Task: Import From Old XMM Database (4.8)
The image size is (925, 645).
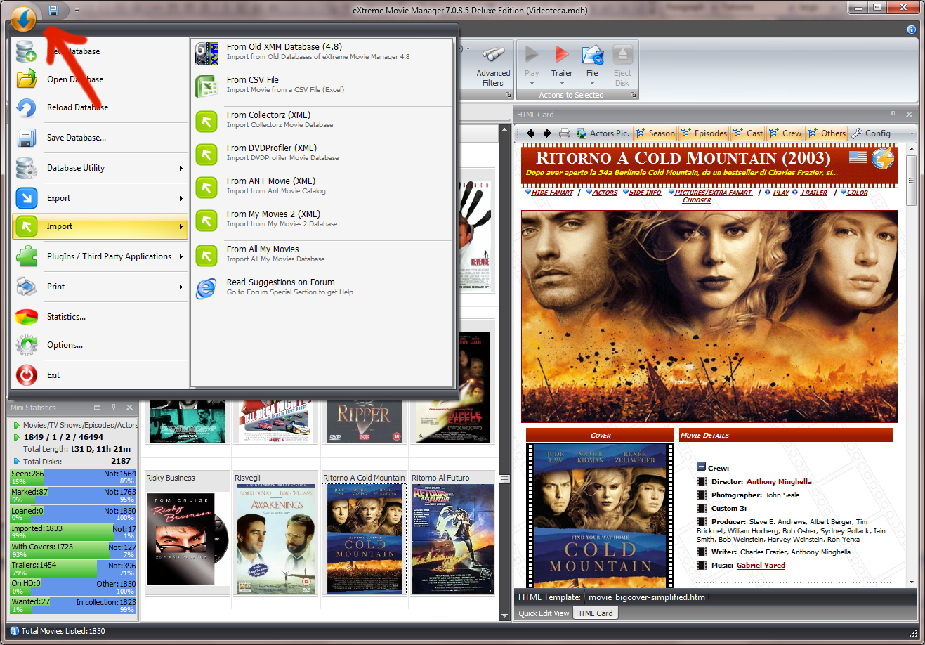Action: (322, 52)
